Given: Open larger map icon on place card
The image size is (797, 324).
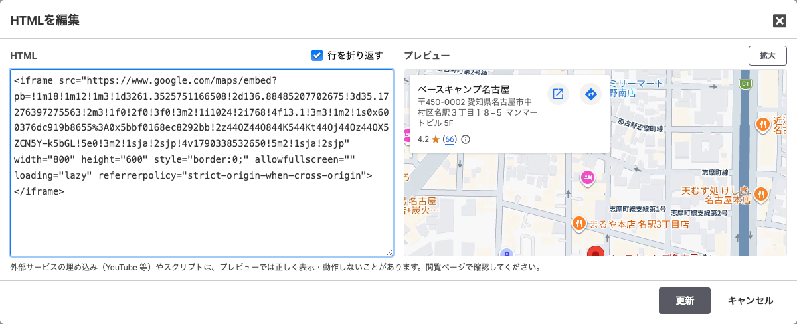Looking at the screenshot, I should tap(558, 94).
